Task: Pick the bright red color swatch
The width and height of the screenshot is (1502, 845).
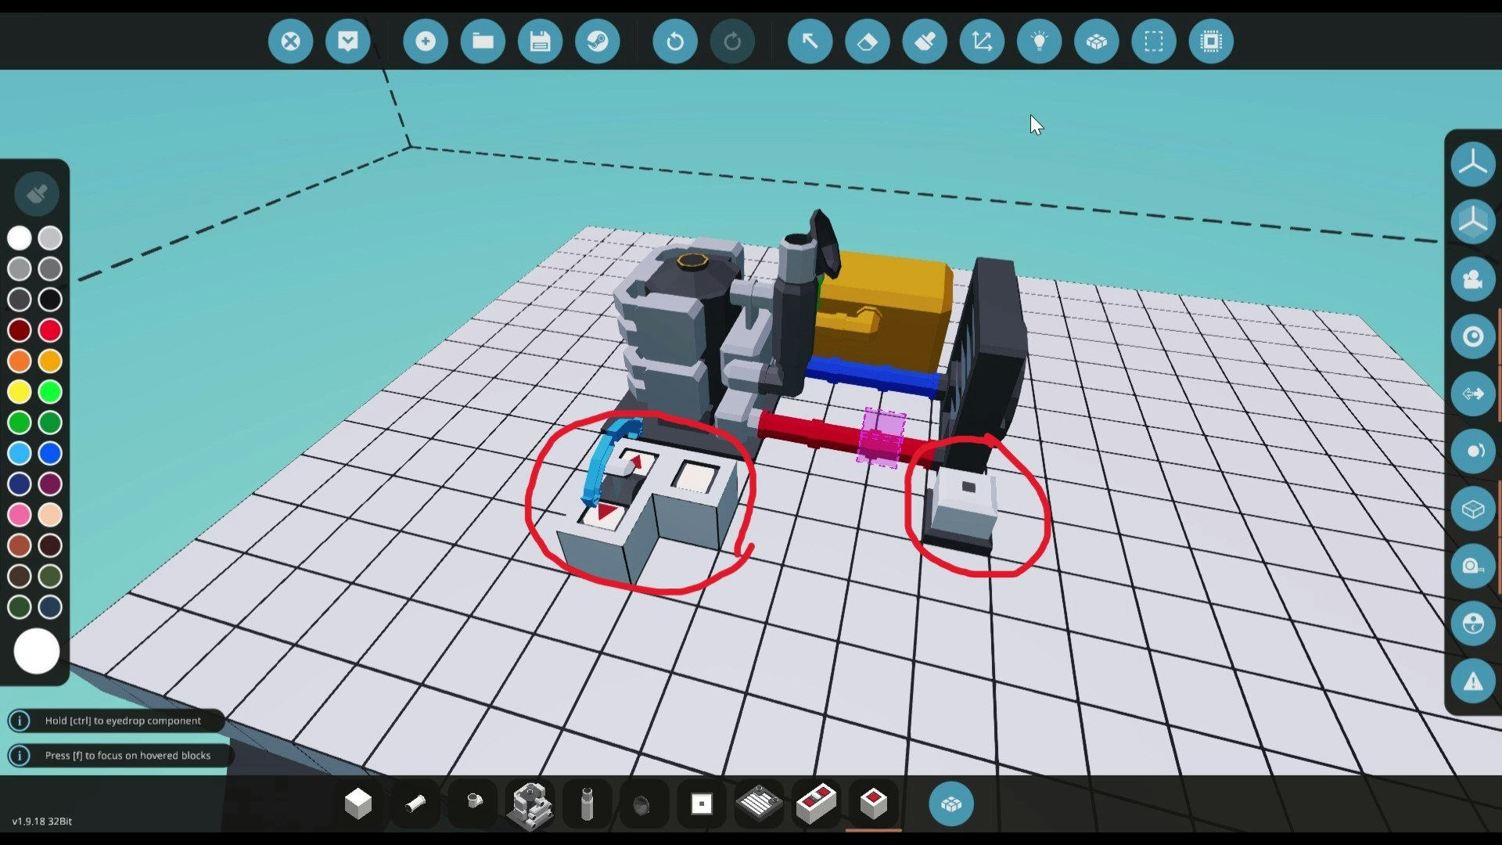Action: click(x=50, y=330)
